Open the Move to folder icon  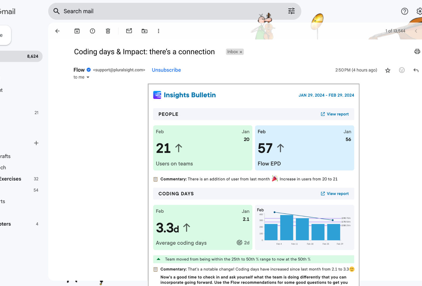pos(144,31)
